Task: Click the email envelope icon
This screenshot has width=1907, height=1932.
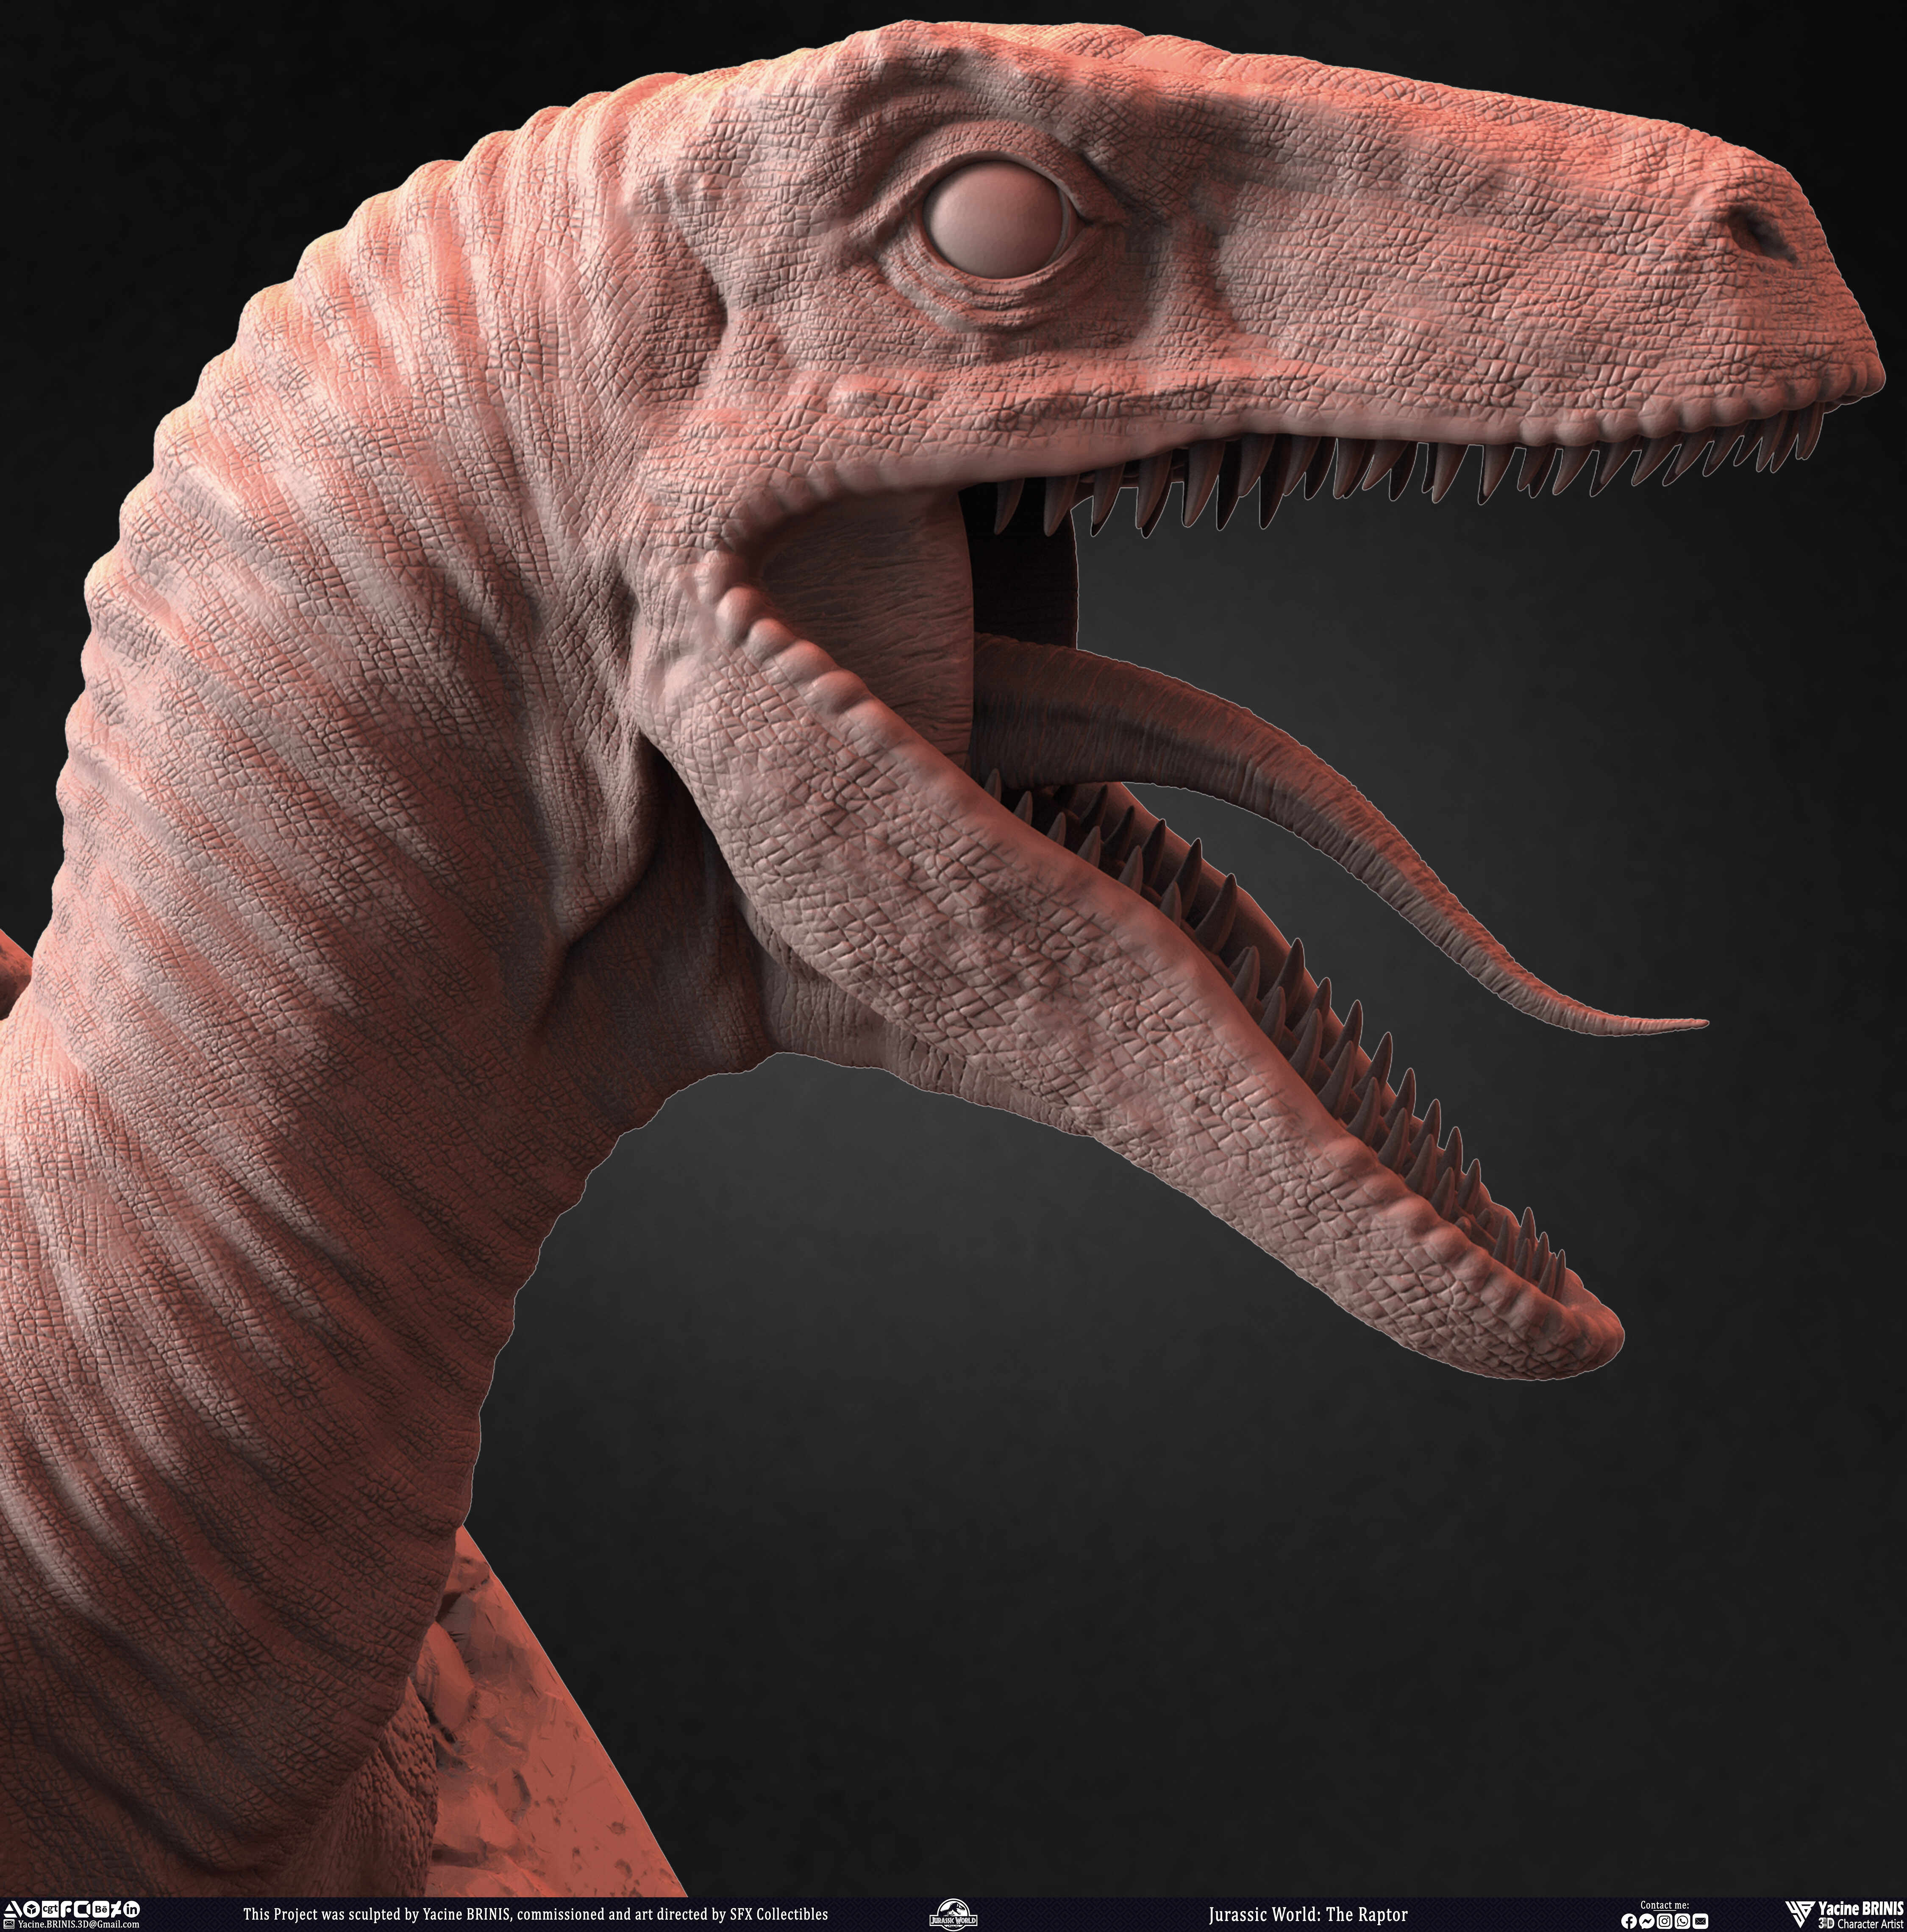Action: (x=9, y=1923)
